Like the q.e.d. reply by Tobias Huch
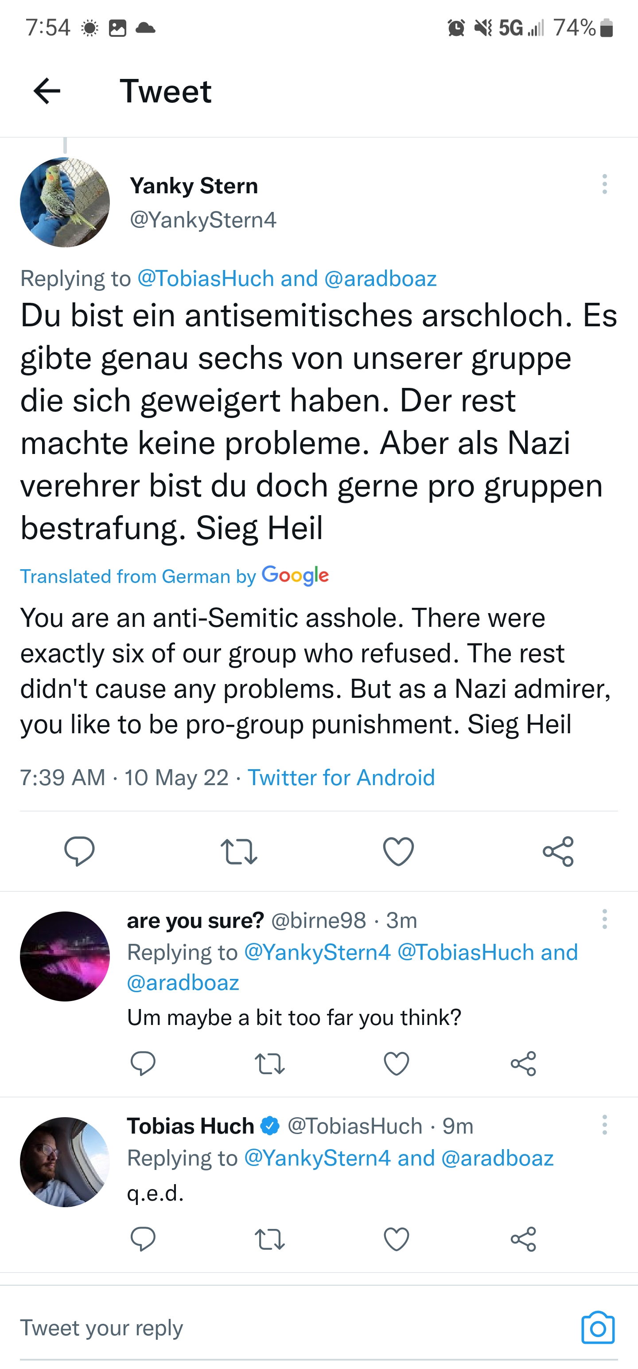Screen dimensions: 638x1369 (396, 1239)
